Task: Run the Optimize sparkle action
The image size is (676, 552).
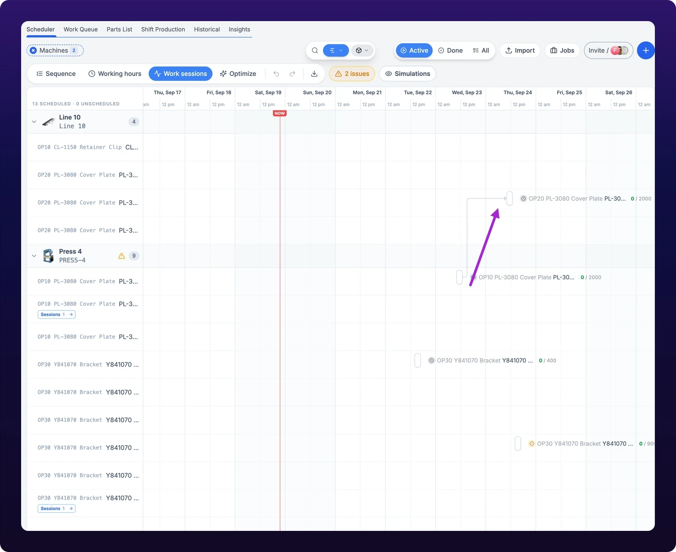Action: [238, 73]
